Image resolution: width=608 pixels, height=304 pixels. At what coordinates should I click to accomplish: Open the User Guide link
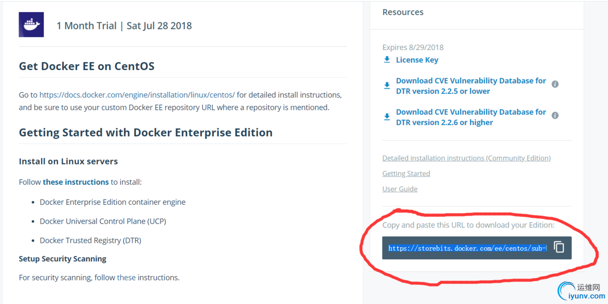pos(400,189)
